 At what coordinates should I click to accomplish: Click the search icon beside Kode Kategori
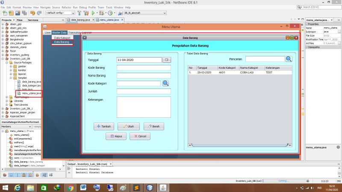[165, 83]
